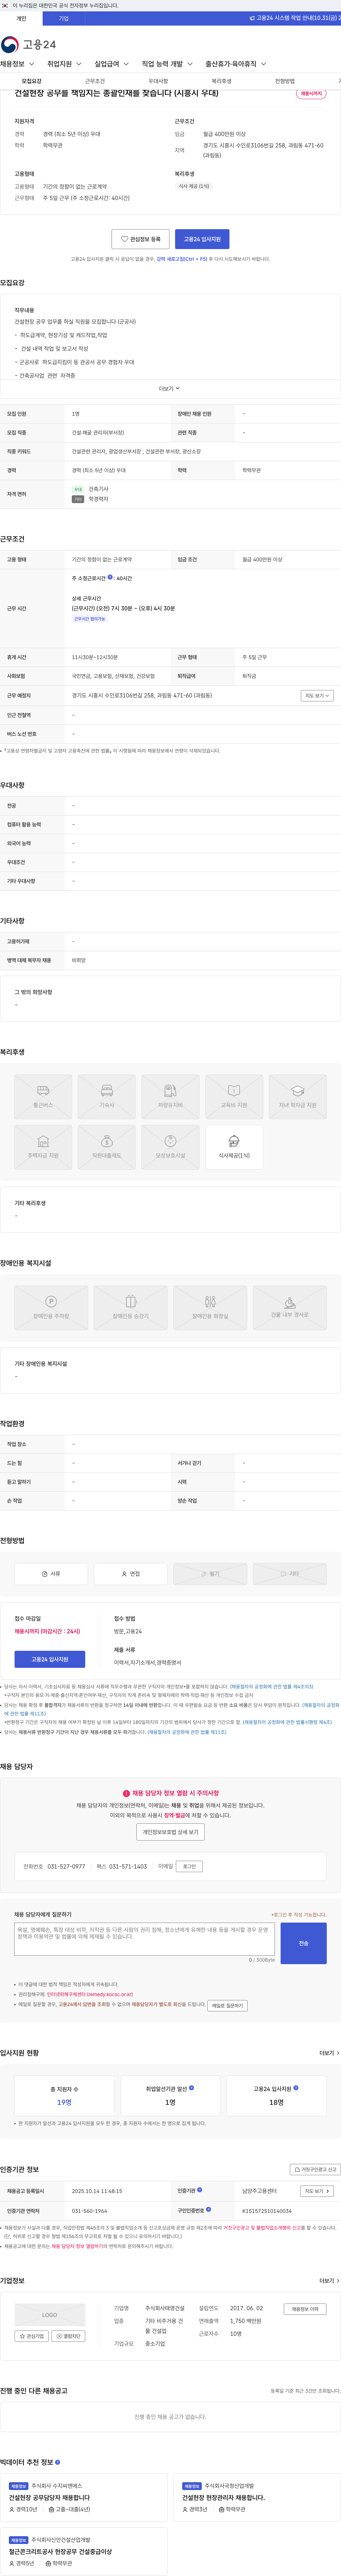The height and width of the screenshot is (2576, 341).
Task: Click the 교육비 지원 welfare icon
Action: tap(234, 1096)
